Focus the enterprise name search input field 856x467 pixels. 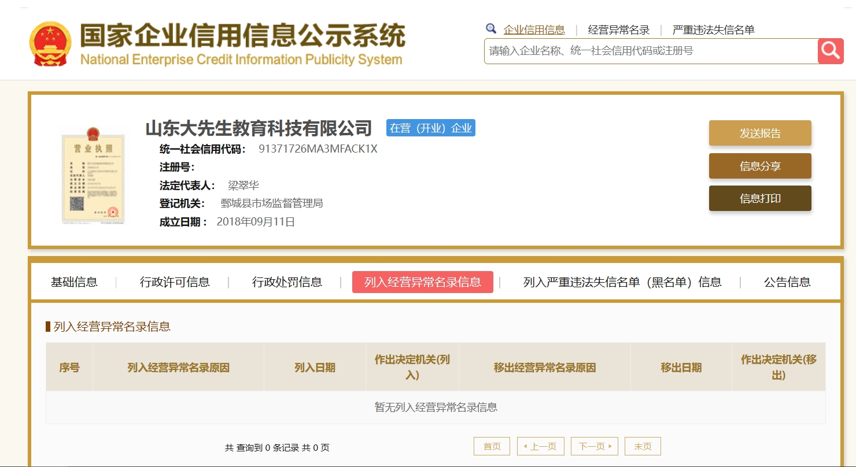pyautogui.click(x=651, y=51)
